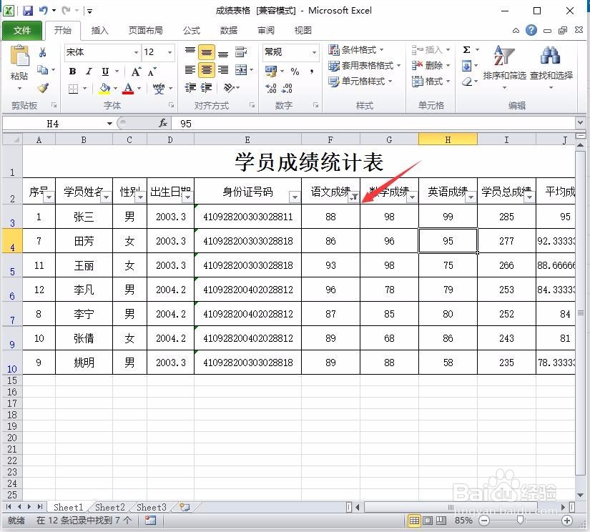Open the font name dropdown 宋体
Image resolution: width=590 pixels, height=532 pixels.
pos(137,52)
